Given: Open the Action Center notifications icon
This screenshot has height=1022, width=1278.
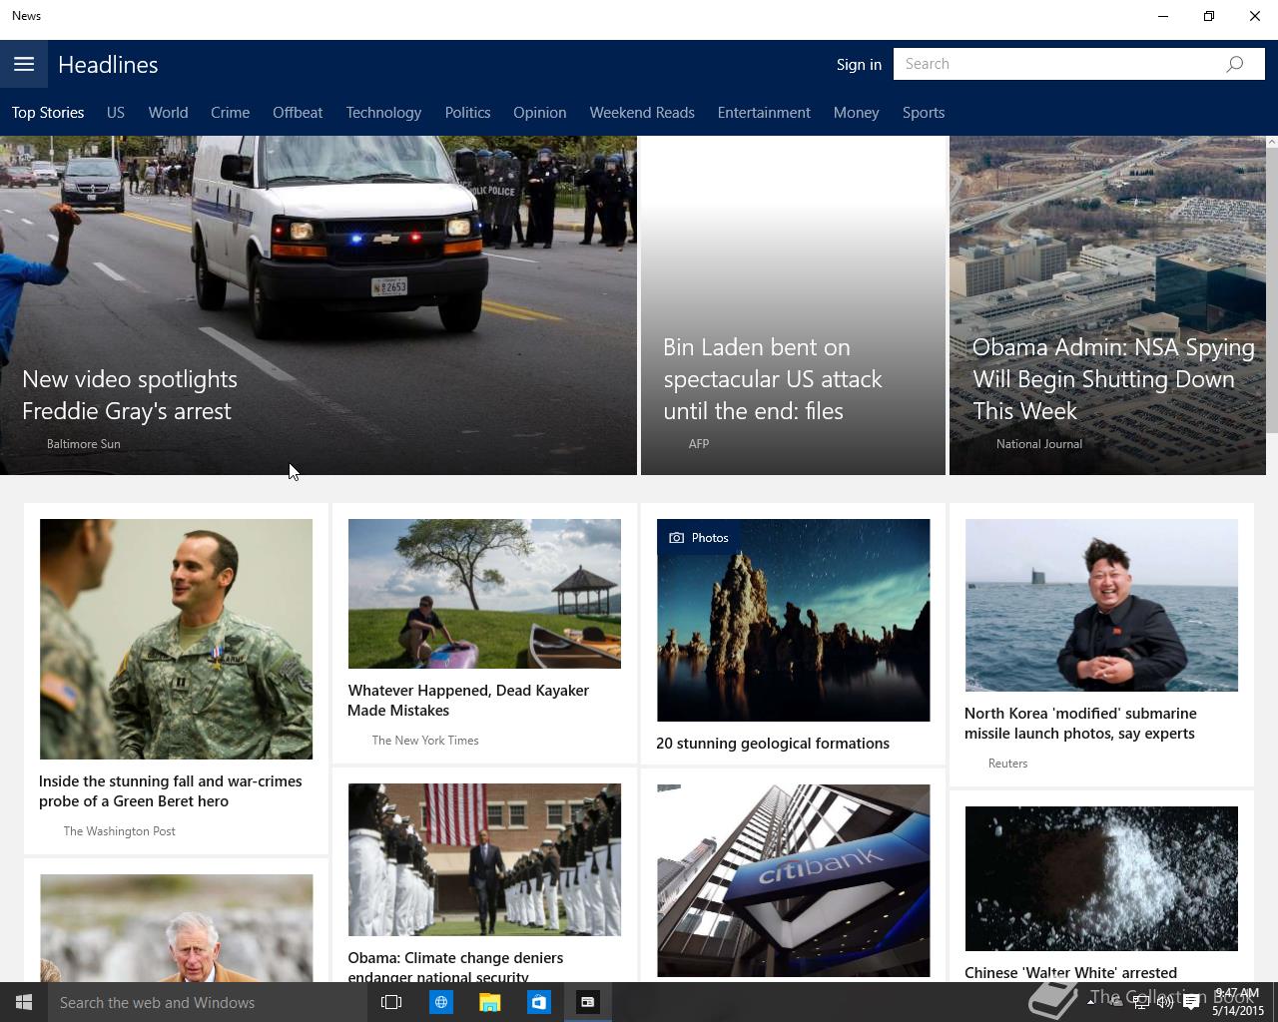Looking at the screenshot, I should (1191, 1002).
